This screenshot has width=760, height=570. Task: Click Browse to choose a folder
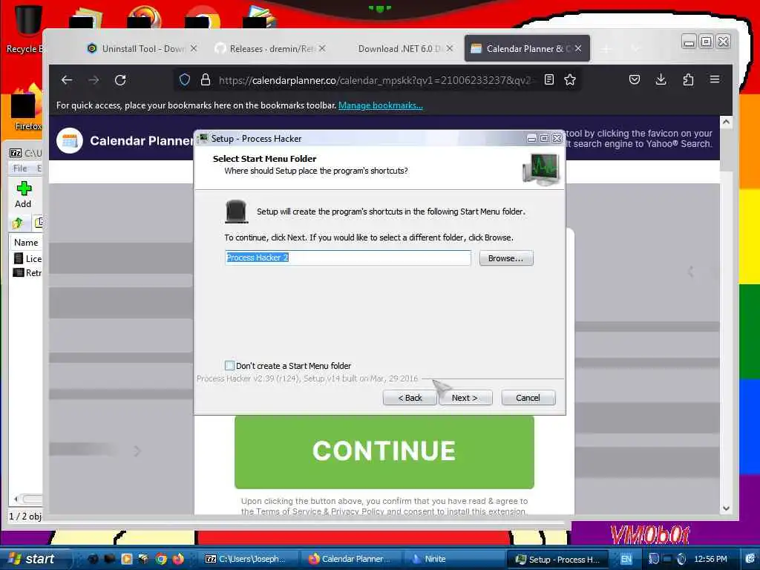[505, 258]
